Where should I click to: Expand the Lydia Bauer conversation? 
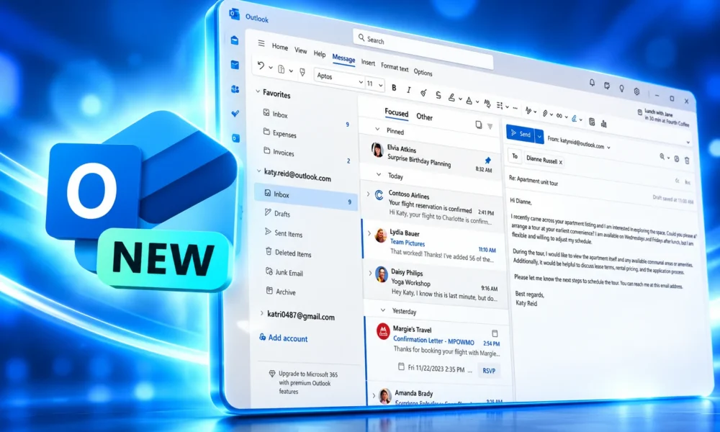pyautogui.click(x=369, y=233)
